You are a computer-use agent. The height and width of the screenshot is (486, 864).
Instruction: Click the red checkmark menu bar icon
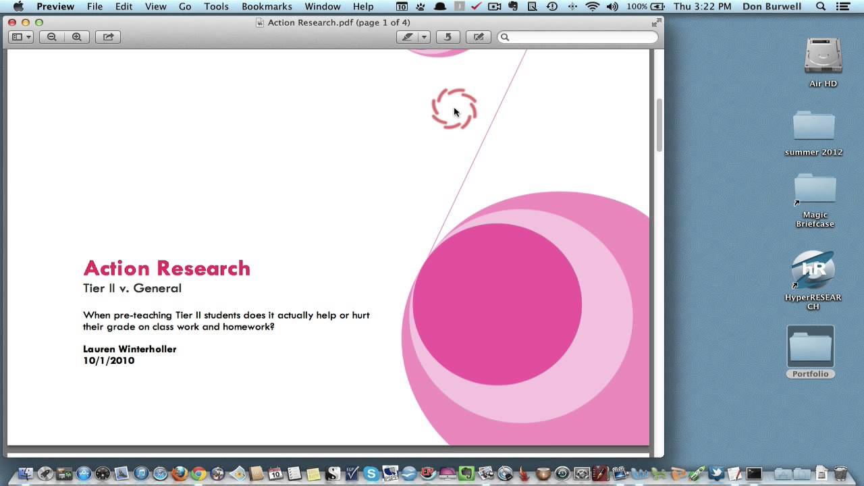point(476,7)
